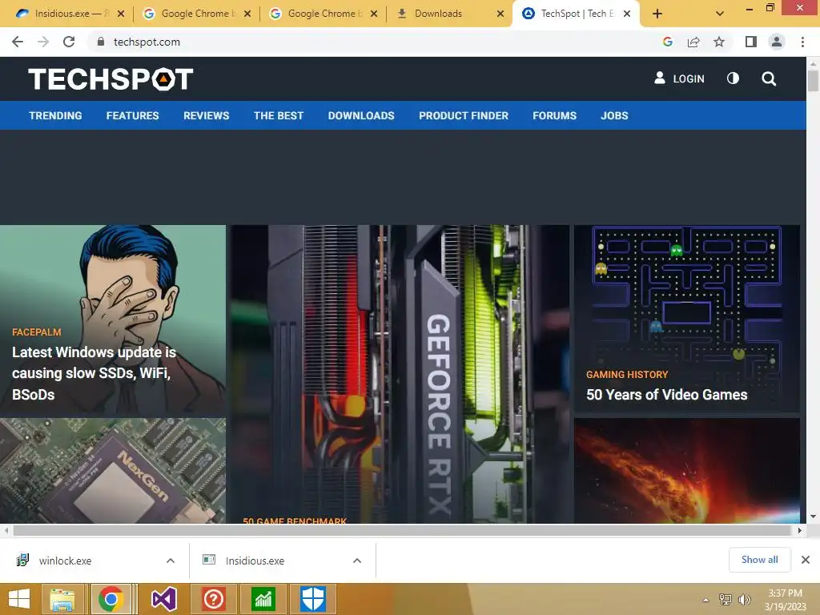Open downloaded file winlock.exe
820x615 pixels.
point(66,561)
